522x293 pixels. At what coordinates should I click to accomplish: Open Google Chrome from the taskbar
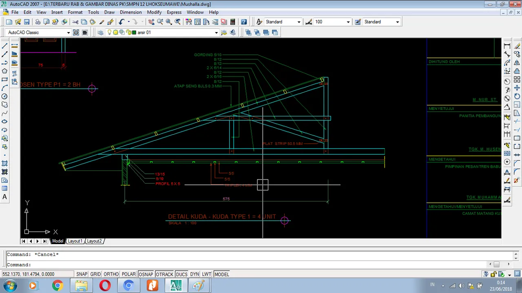[58, 286]
